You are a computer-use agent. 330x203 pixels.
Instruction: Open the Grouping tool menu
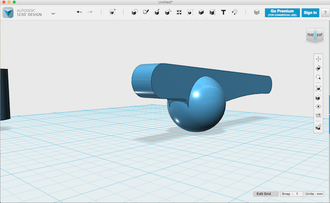click(x=190, y=12)
